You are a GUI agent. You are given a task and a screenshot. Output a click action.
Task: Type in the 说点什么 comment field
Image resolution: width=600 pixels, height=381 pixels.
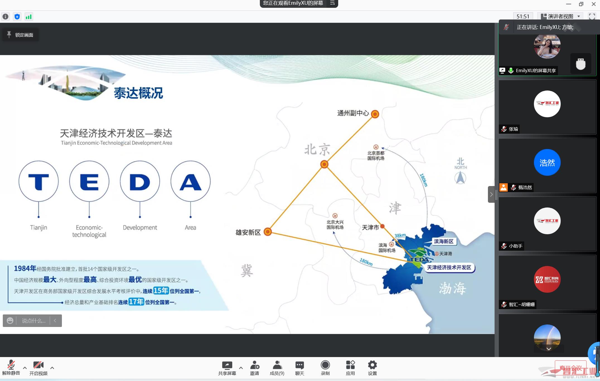coord(33,321)
